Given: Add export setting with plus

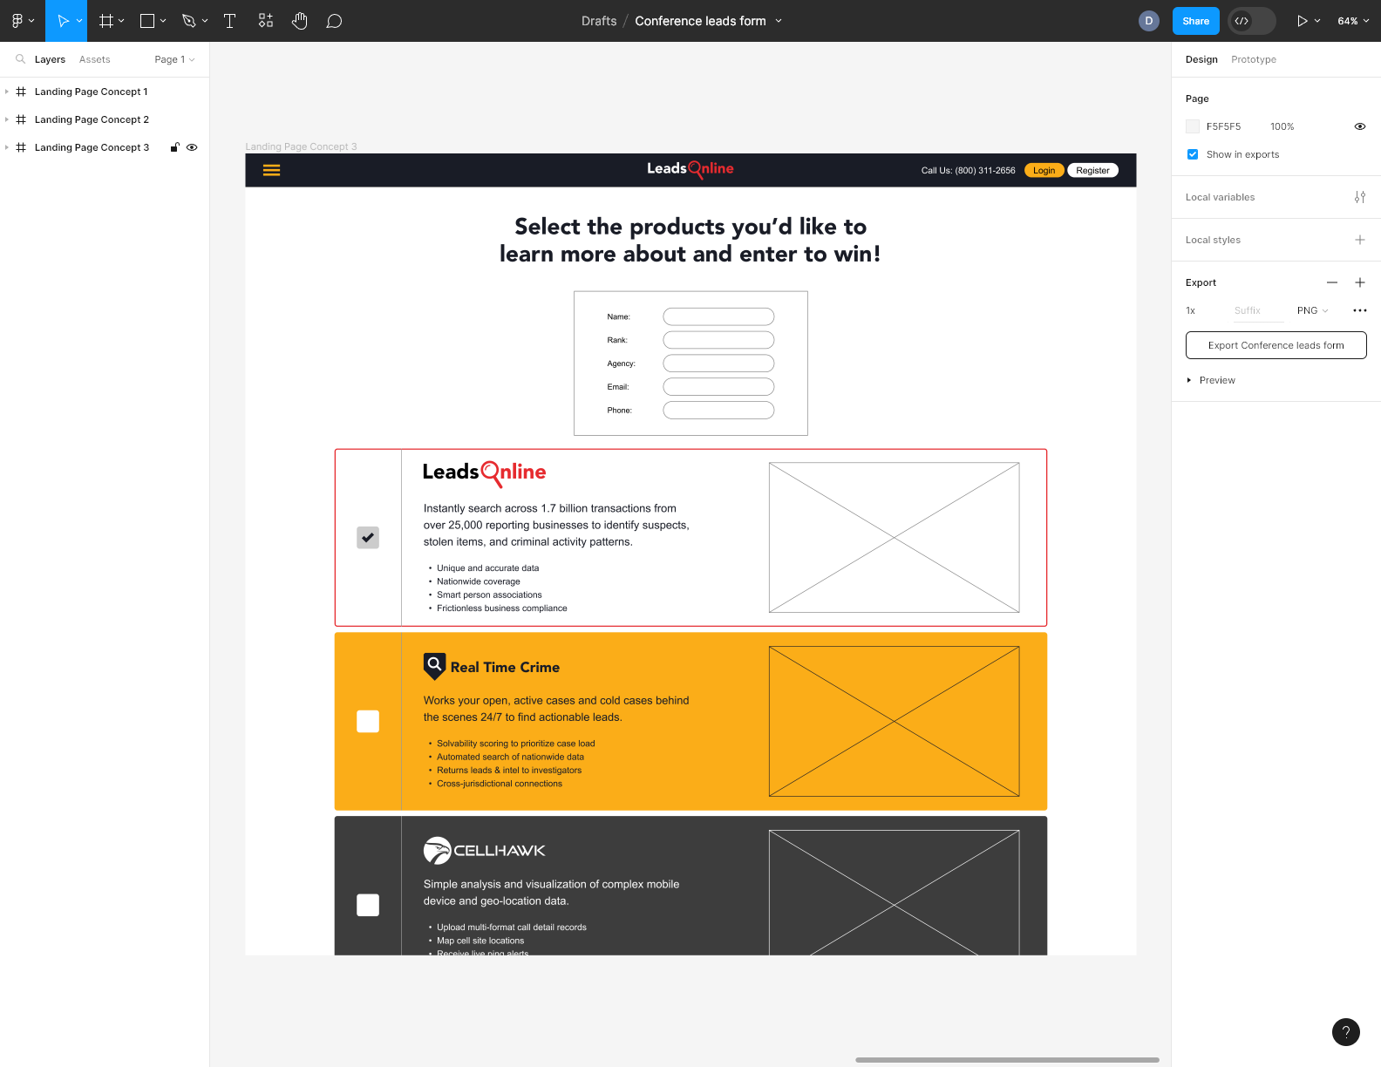Looking at the screenshot, I should tap(1360, 282).
